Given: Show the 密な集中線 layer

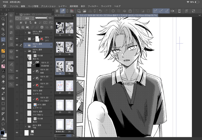Looking at the screenshot, I should coord(17,64).
